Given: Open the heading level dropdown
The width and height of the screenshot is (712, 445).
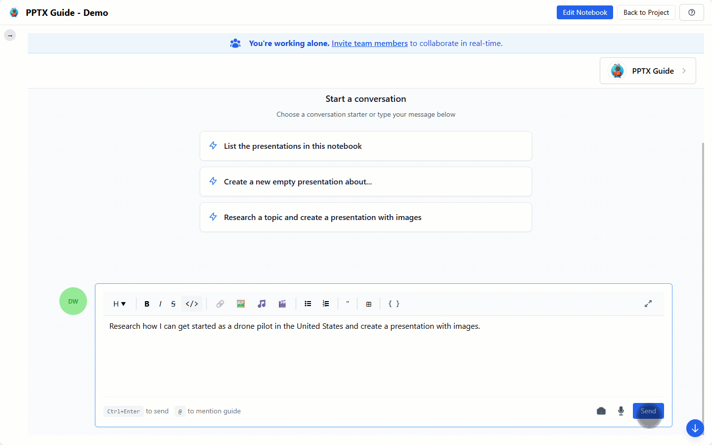Looking at the screenshot, I should click(119, 304).
